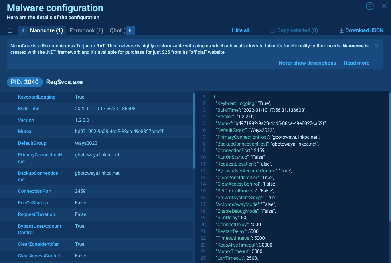Click the JSON panel vertical scrollbar
391x263 pixels.
390,156
